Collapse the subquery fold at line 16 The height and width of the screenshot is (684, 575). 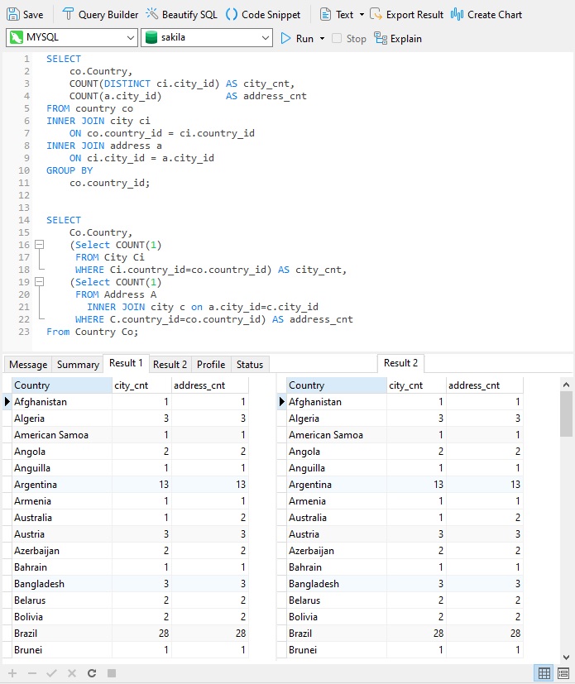38,245
